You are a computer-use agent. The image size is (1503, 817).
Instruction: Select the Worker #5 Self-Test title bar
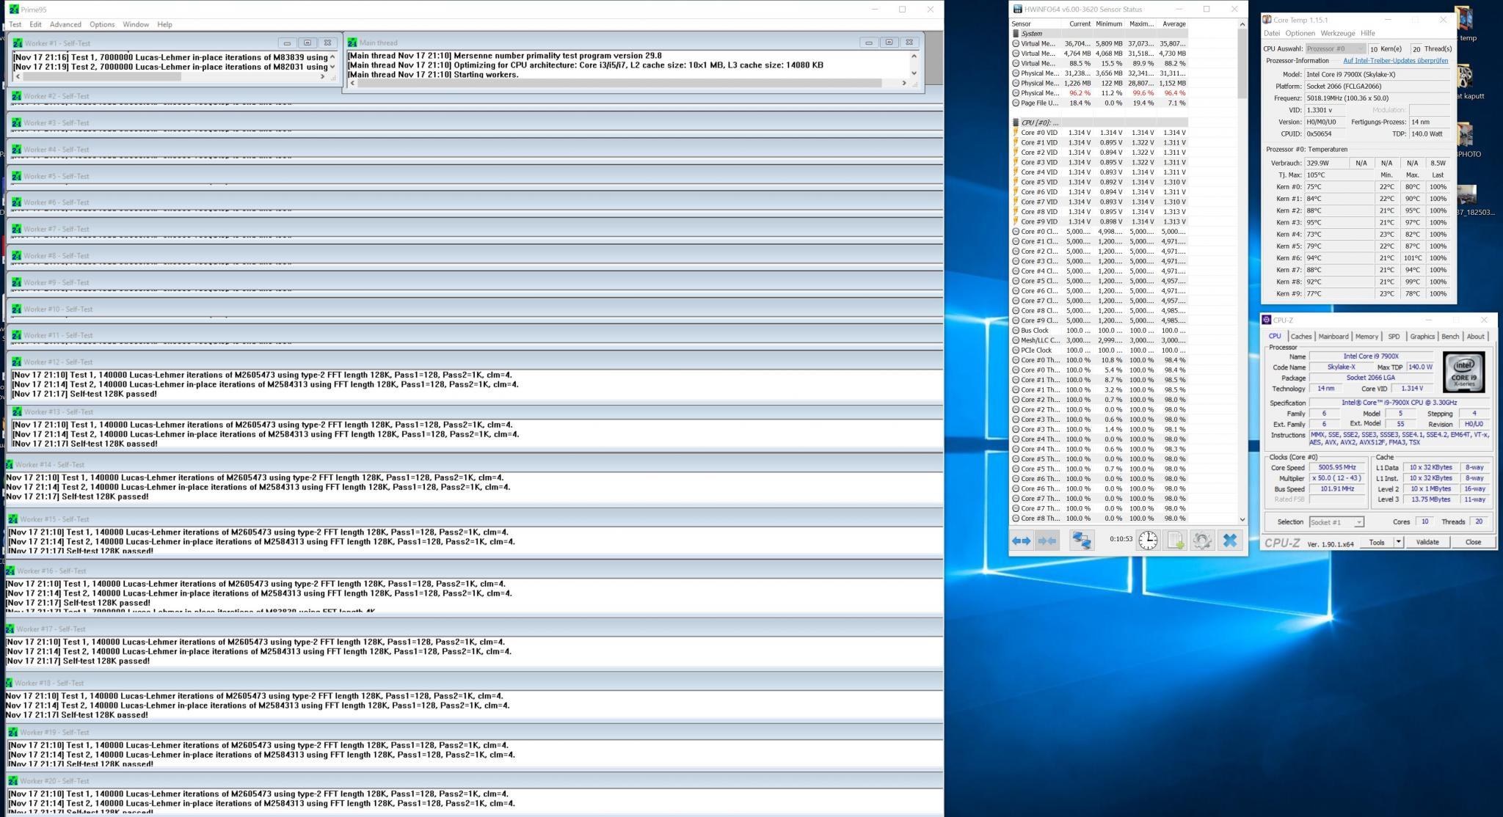click(474, 176)
